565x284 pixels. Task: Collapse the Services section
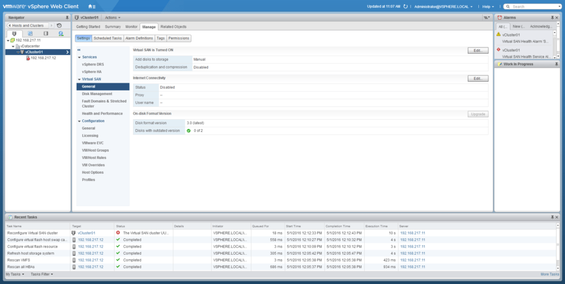tap(79, 57)
